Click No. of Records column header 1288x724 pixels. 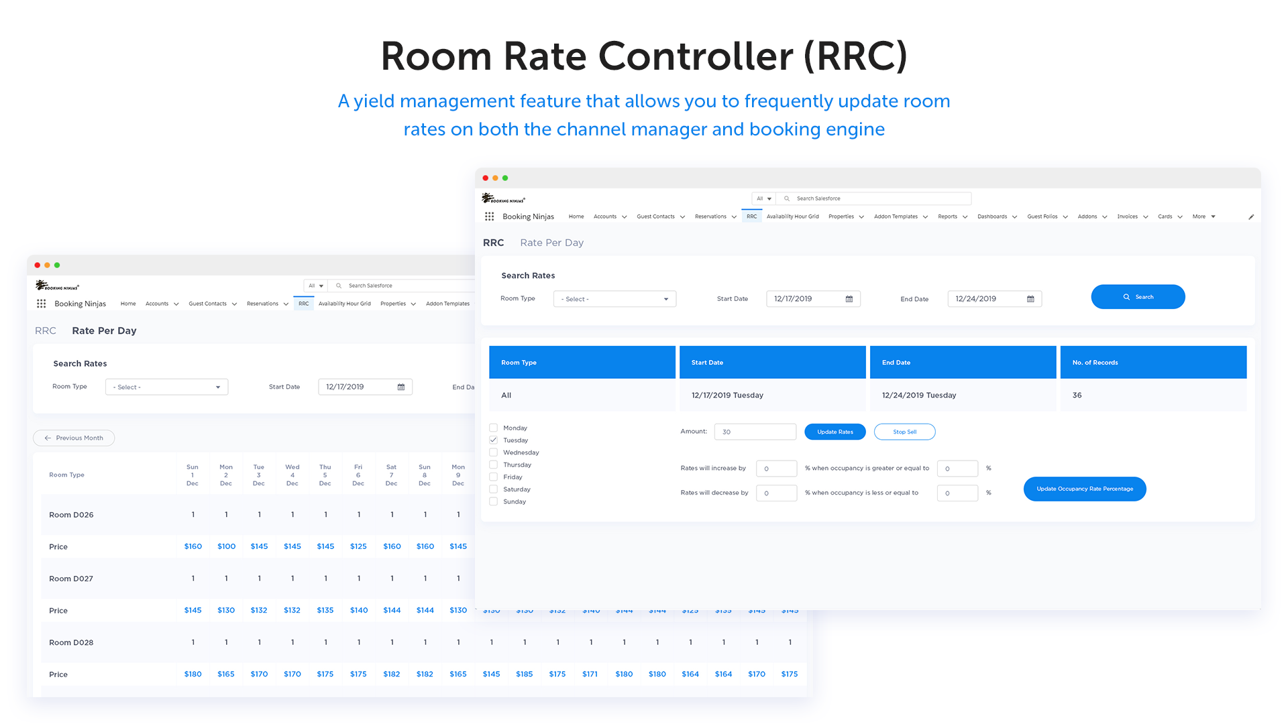point(1153,363)
